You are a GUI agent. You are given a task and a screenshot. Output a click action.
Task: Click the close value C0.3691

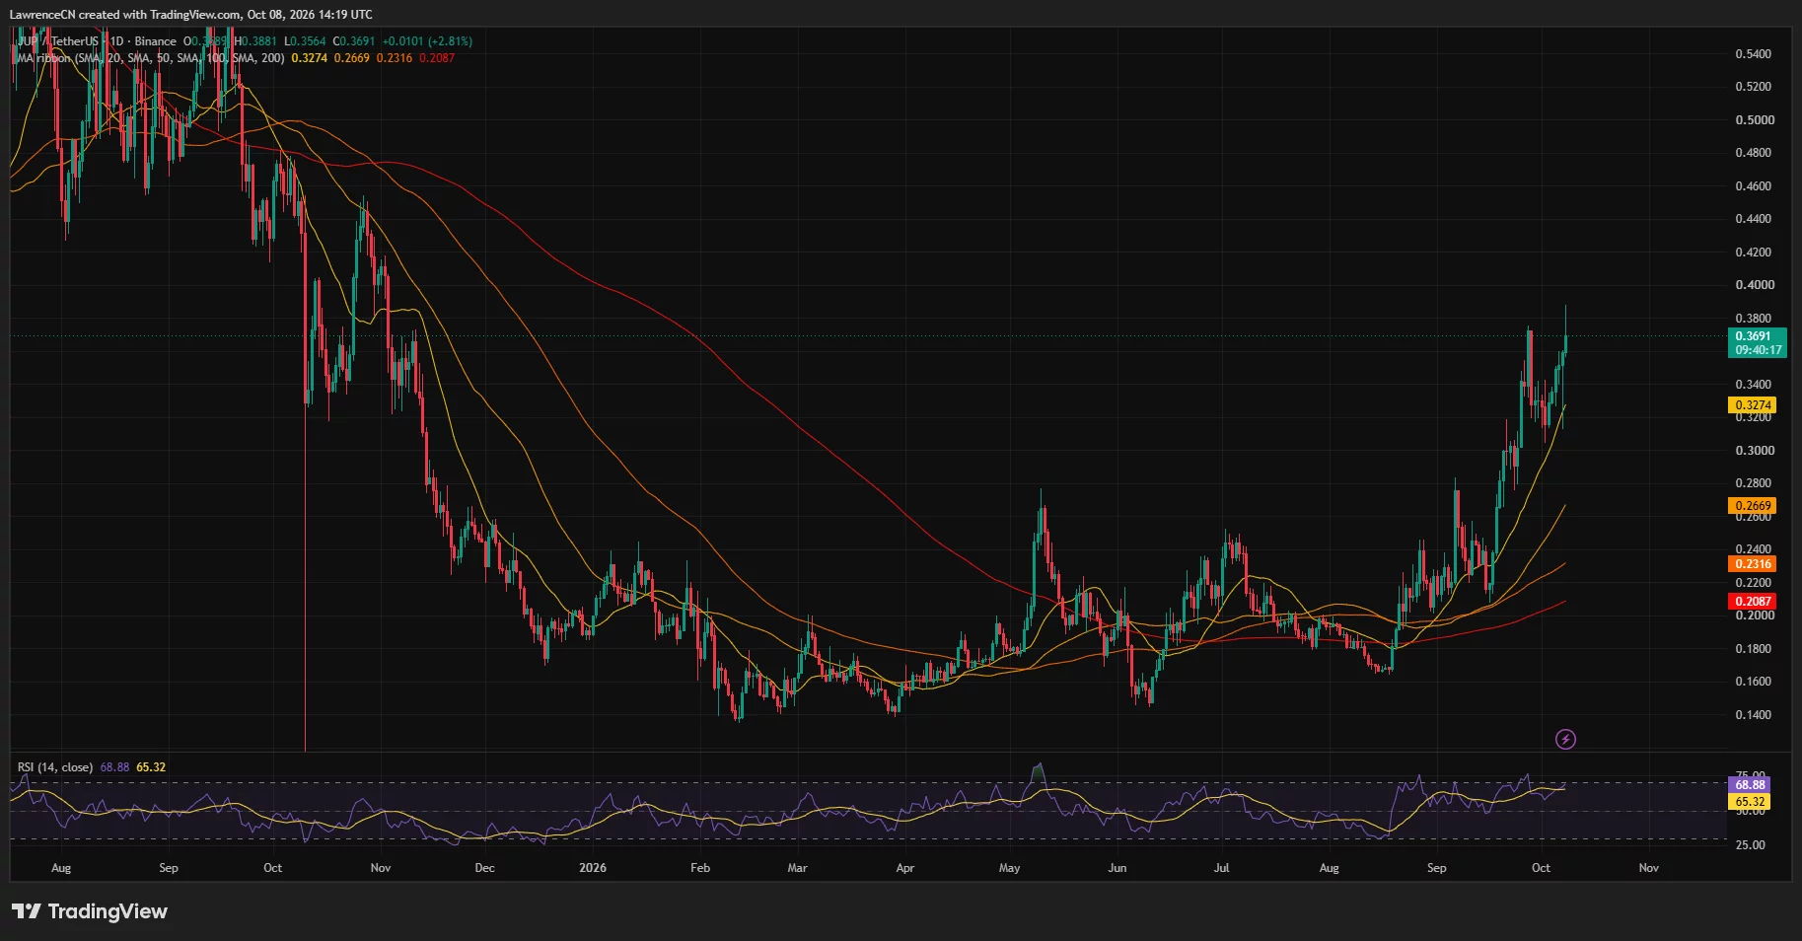click(354, 41)
